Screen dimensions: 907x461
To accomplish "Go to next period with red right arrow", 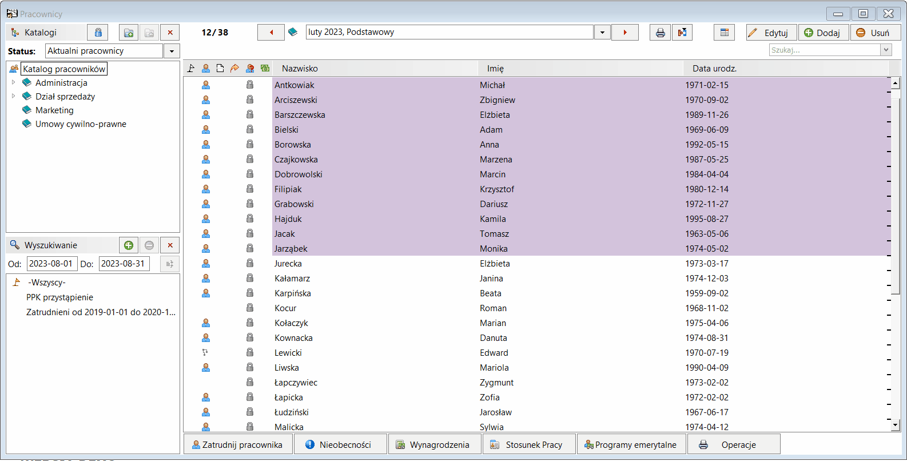I will coord(625,33).
